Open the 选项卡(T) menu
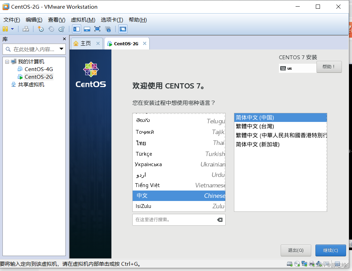Screen dimensions: 352x271 (112, 20)
